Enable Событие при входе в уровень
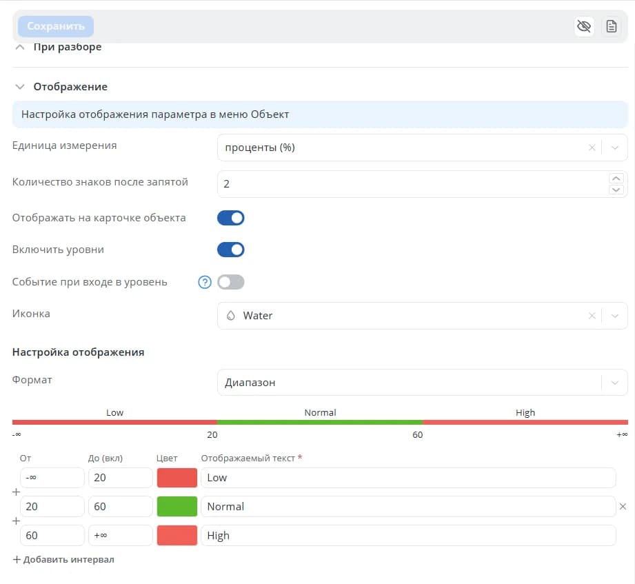 [x=231, y=282]
